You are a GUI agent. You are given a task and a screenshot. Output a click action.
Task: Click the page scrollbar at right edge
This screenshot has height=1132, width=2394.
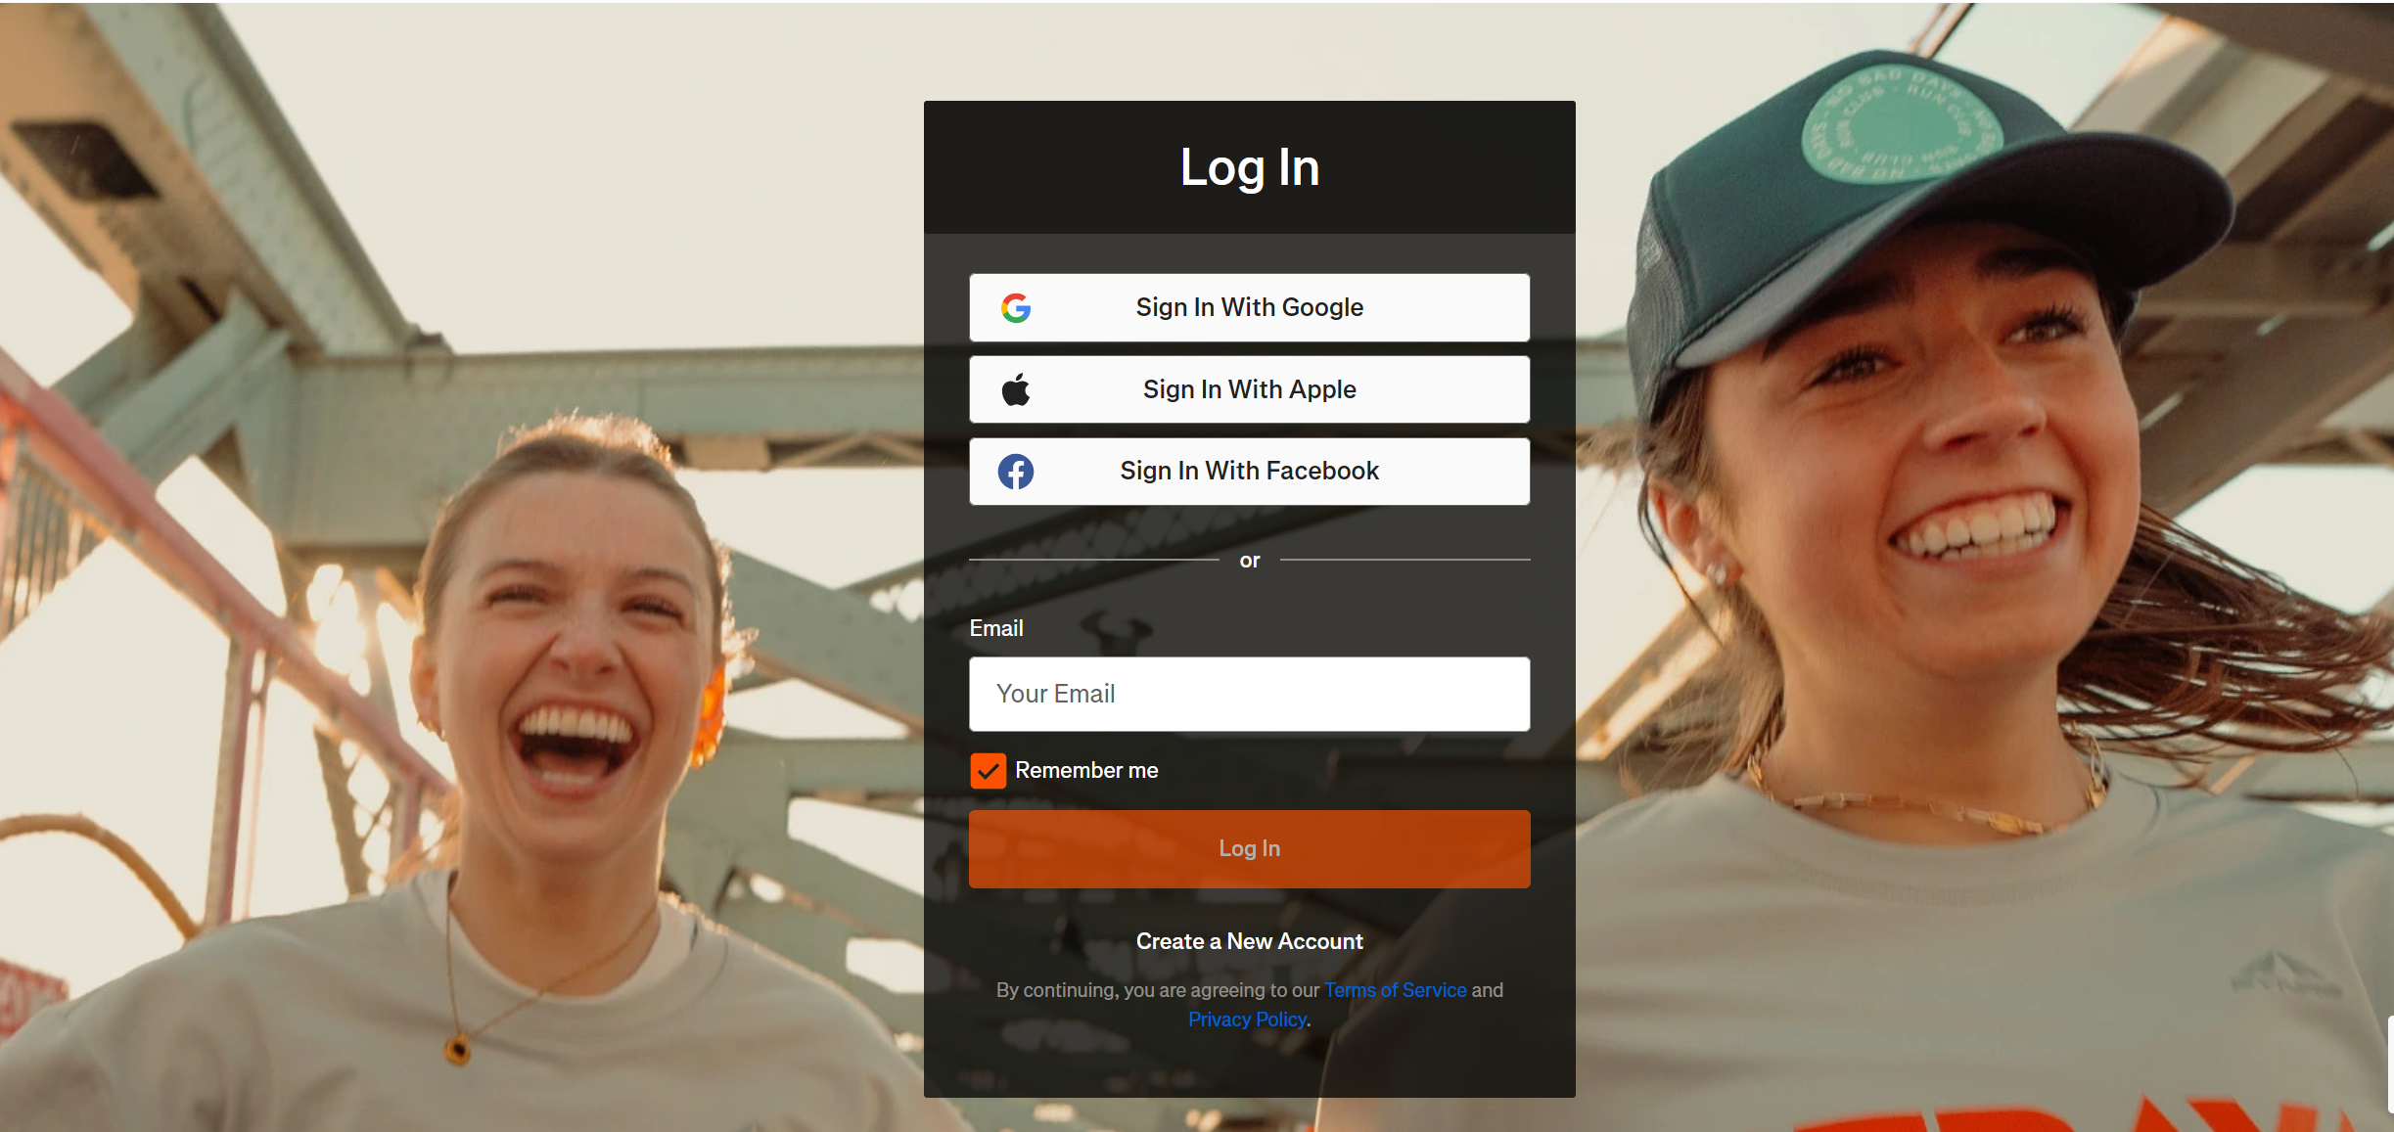point(2389,1064)
